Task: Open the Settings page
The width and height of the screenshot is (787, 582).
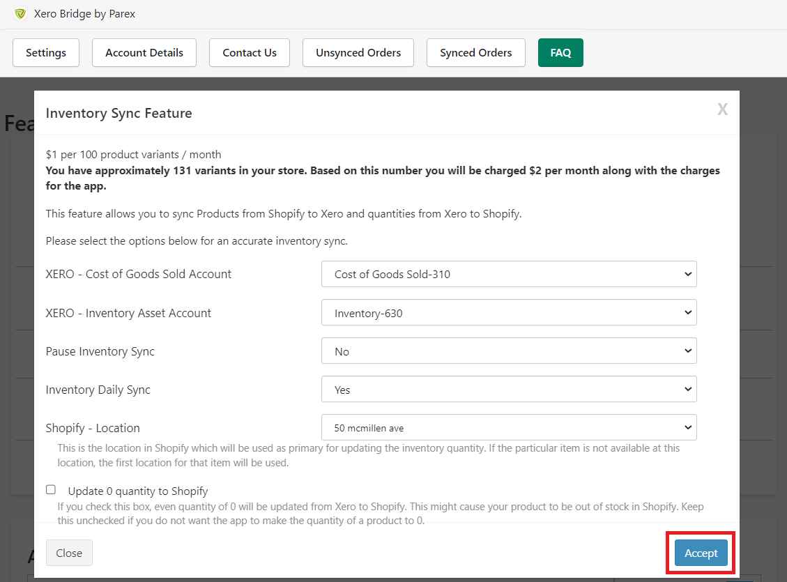Action: point(45,52)
